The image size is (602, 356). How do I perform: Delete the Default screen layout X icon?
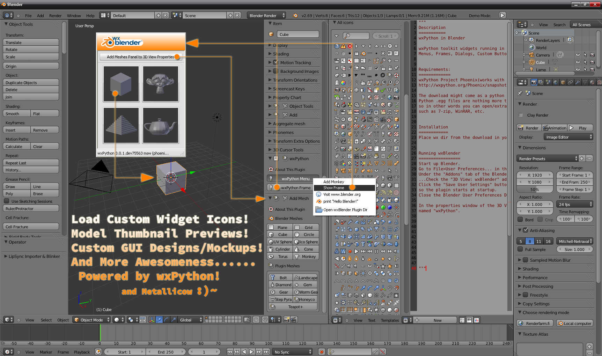[165, 15]
